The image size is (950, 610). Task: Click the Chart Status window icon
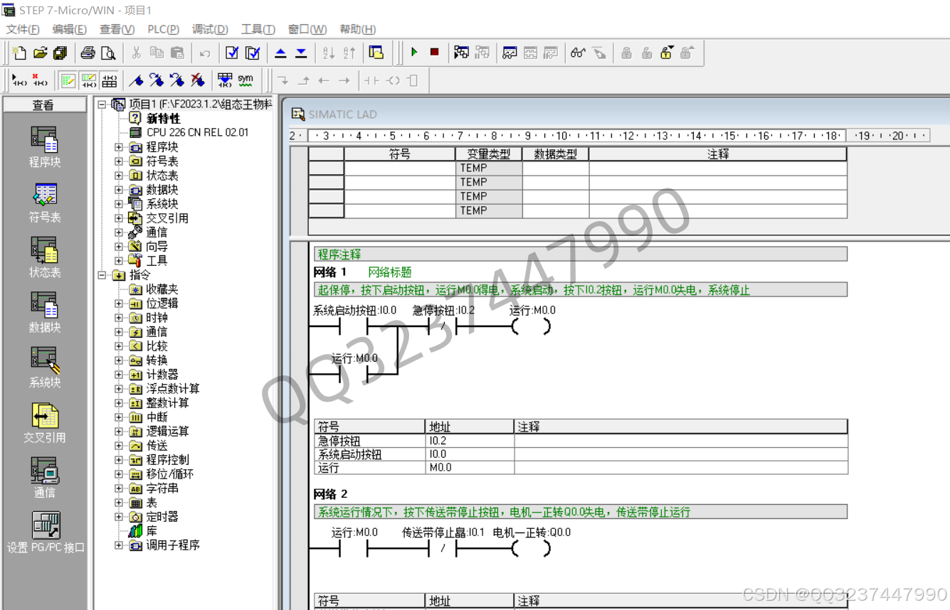click(510, 53)
